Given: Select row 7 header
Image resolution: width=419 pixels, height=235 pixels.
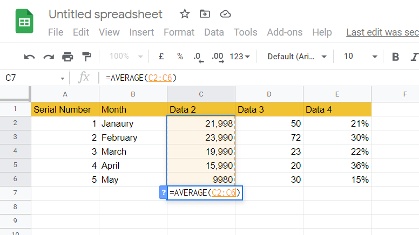Looking at the screenshot, I should pos(15,193).
